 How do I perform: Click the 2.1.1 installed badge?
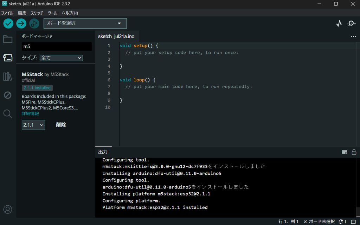coord(37,88)
